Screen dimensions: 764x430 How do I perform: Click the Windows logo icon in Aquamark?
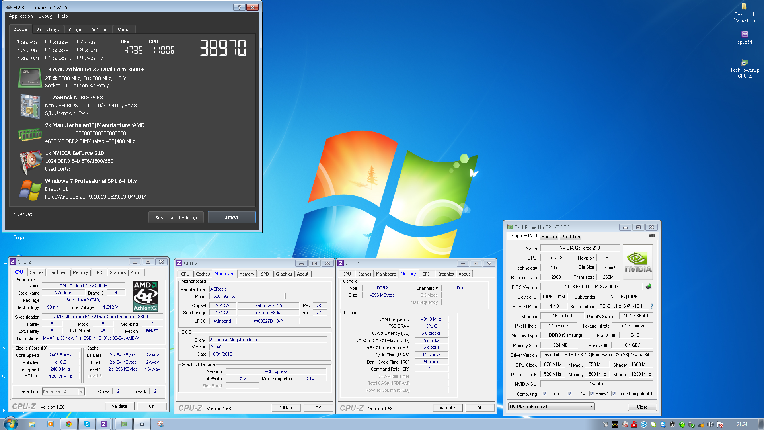pyautogui.click(x=30, y=190)
